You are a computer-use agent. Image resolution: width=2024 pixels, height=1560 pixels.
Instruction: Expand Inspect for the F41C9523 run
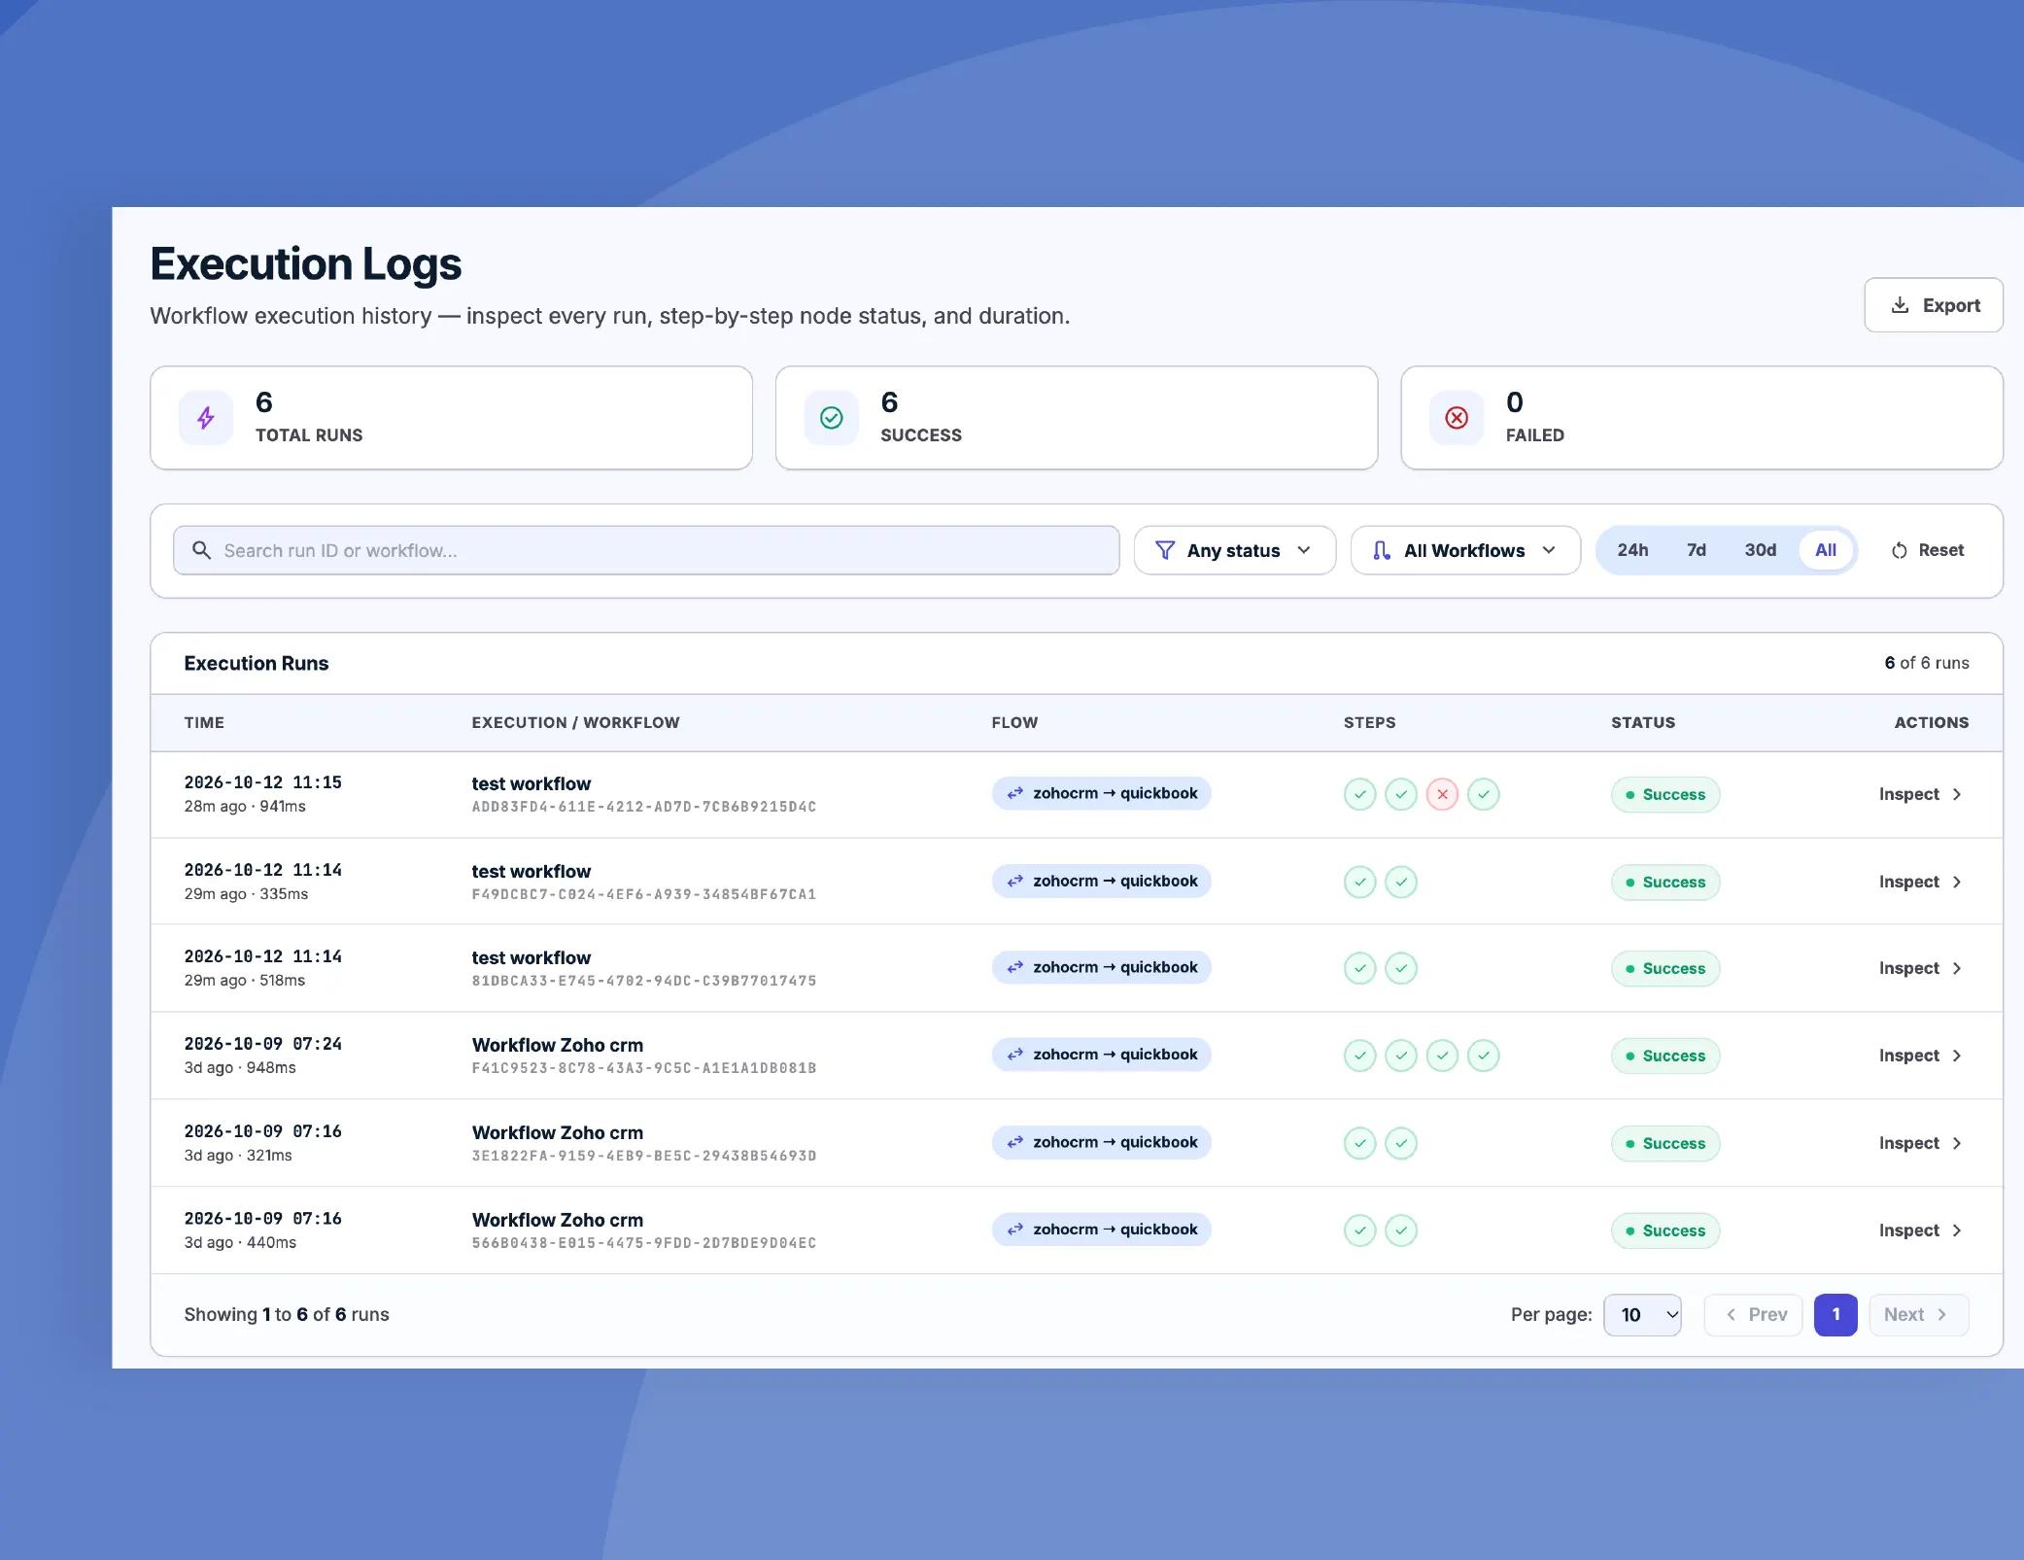click(x=1921, y=1056)
